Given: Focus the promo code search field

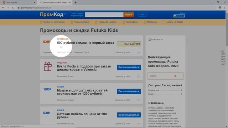Looking at the screenshot, I should 104,15.
